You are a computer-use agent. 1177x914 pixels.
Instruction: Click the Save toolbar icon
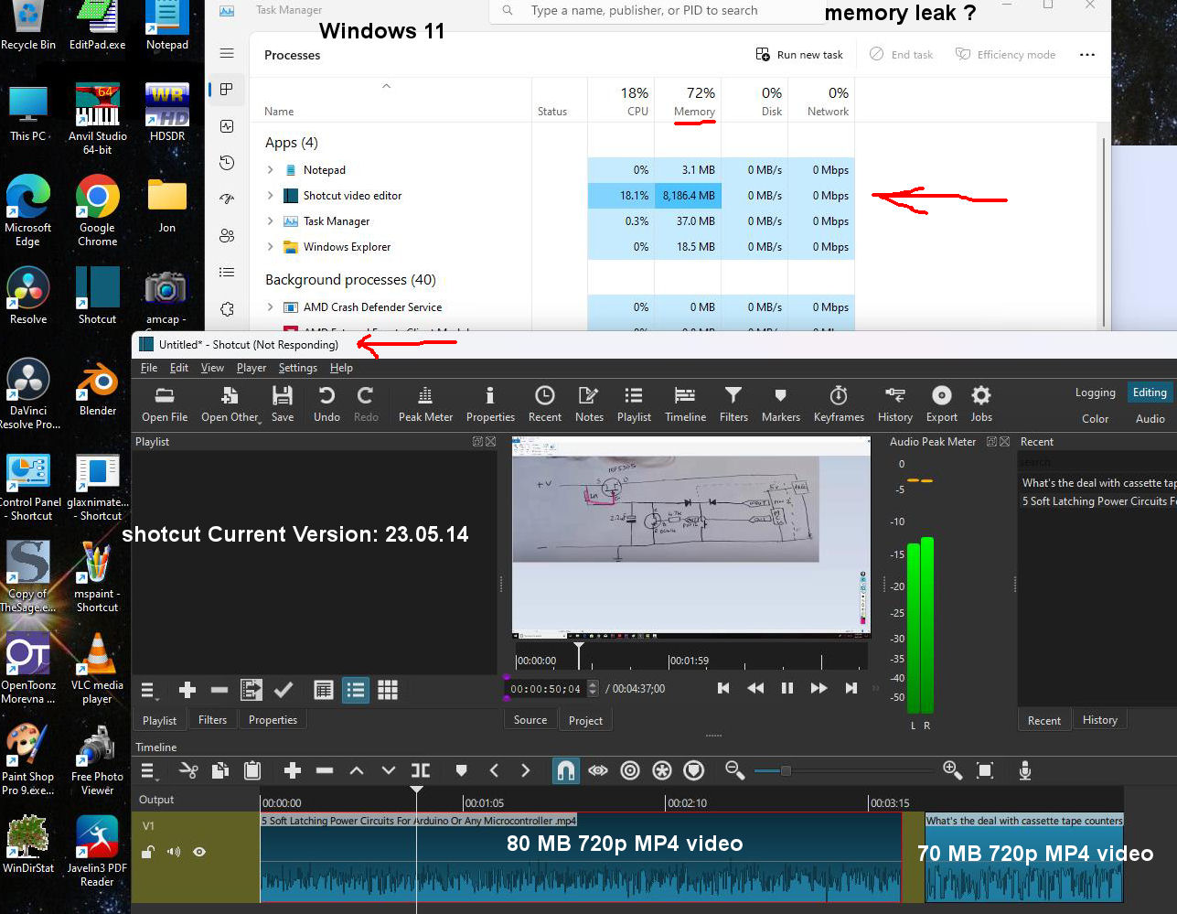pos(283,403)
